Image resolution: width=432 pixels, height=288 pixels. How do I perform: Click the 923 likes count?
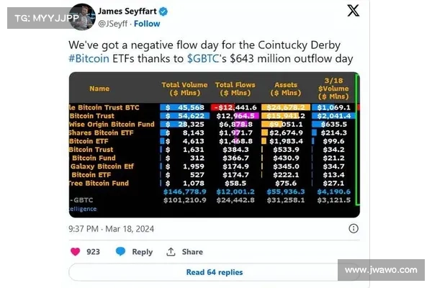[x=94, y=251]
